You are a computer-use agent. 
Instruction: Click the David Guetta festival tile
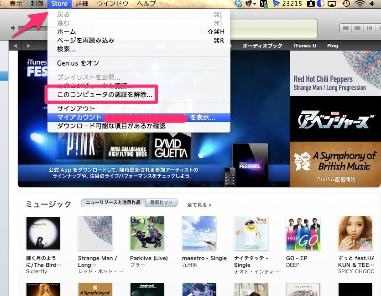click(x=171, y=147)
